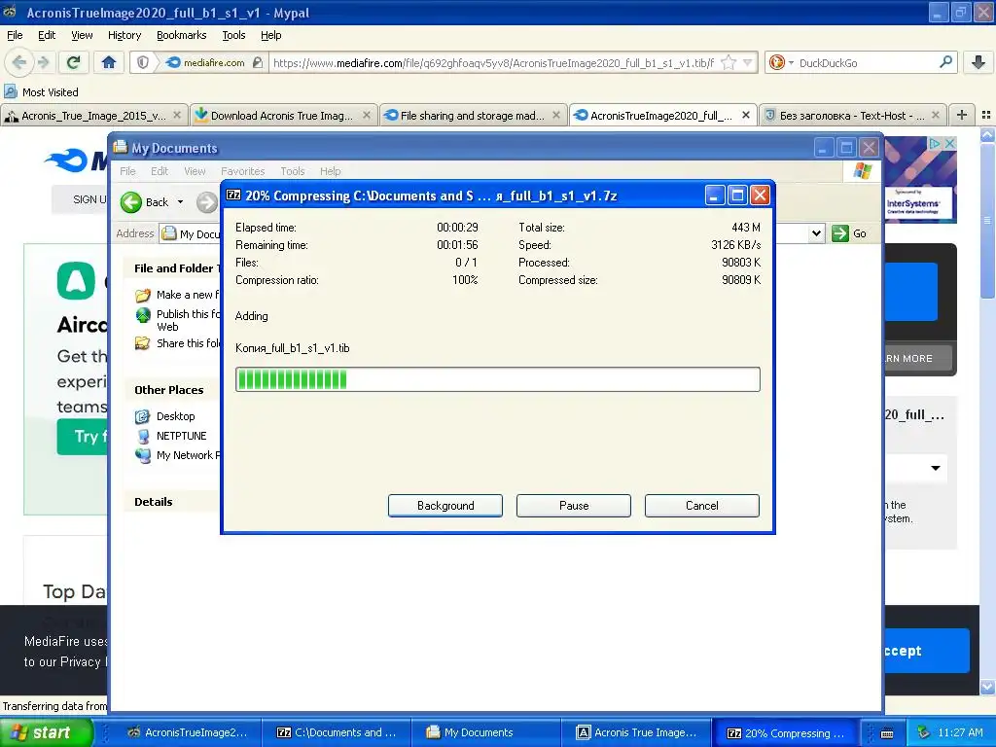
Task: Open My Network Places link
Action: (177, 455)
